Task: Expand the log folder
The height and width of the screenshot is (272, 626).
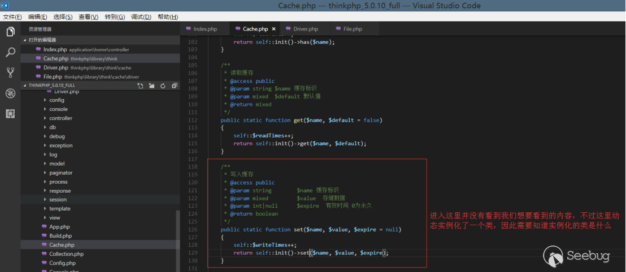Action: (x=100, y=154)
